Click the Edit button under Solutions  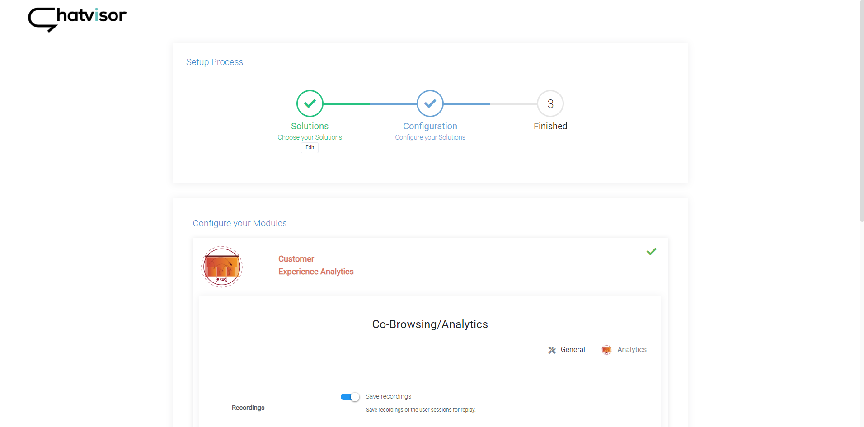pos(310,148)
